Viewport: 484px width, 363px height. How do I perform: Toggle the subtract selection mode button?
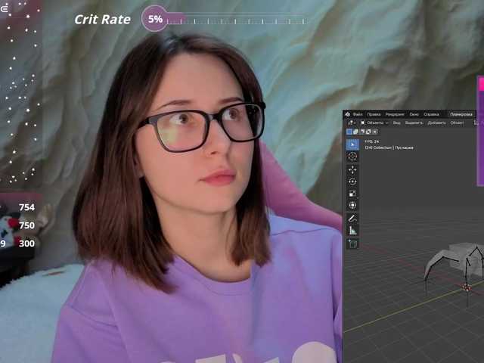point(363,132)
